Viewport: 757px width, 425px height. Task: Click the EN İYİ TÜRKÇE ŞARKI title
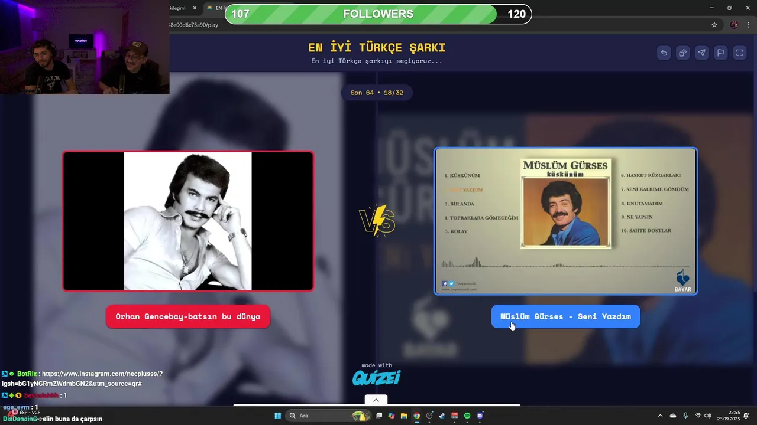(377, 48)
